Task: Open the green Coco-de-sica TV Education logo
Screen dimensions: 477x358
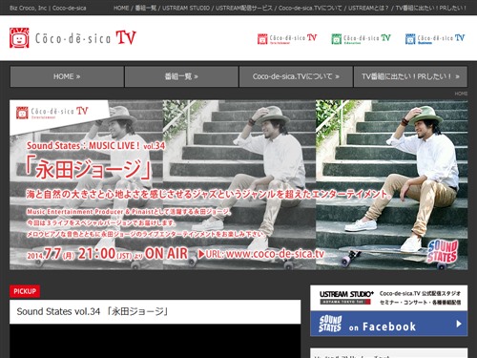Action: pyautogui.click(x=361, y=38)
